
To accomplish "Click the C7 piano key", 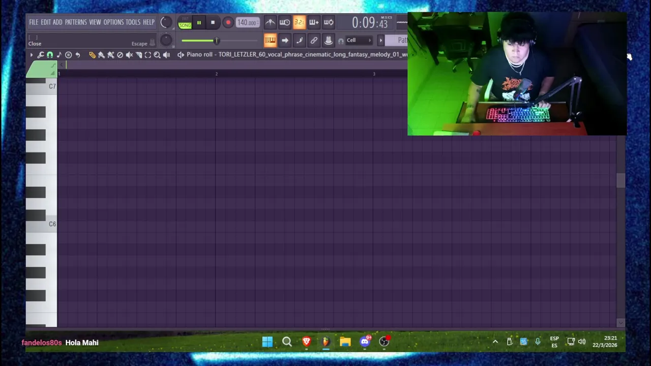I will [42, 86].
